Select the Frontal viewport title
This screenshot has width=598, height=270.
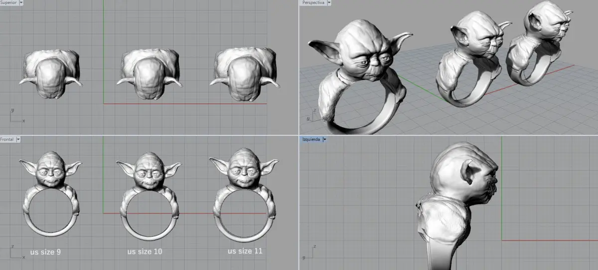click(7, 140)
